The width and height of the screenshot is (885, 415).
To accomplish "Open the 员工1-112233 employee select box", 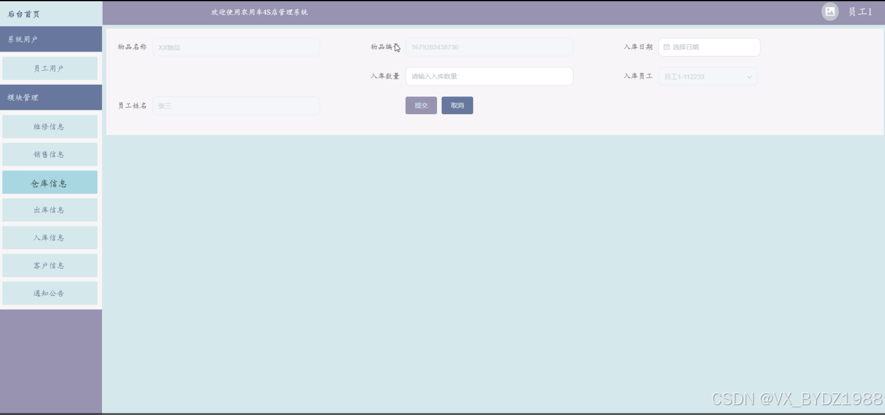I will click(708, 76).
